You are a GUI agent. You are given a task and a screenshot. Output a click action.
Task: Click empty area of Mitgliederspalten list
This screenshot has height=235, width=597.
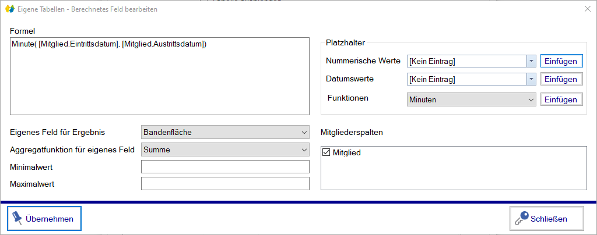(x=454, y=175)
